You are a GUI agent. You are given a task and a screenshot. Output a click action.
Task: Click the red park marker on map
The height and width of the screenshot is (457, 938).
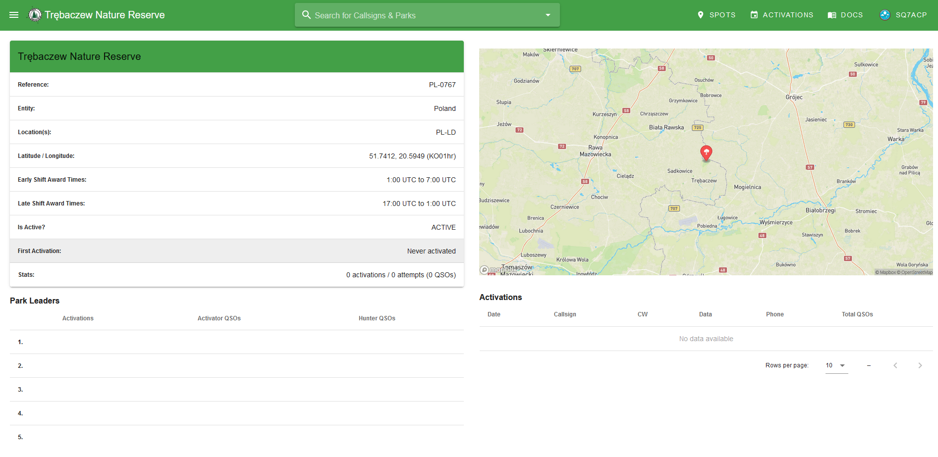[x=706, y=152]
